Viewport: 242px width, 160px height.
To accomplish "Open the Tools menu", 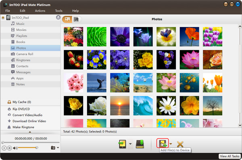I will tap(59, 11).
